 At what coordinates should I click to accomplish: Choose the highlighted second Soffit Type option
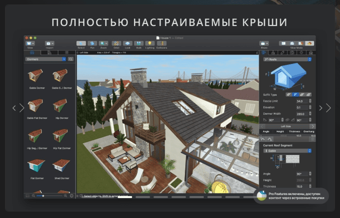click(295, 95)
